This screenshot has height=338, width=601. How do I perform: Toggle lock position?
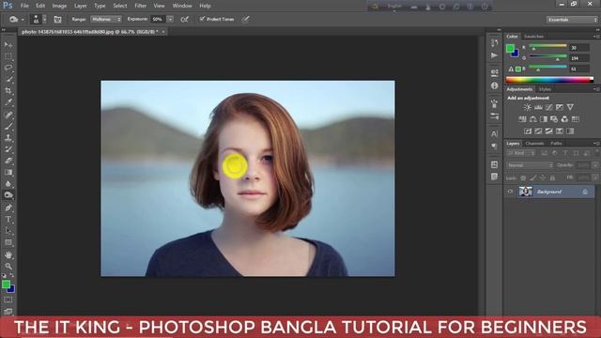(x=543, y=177)
